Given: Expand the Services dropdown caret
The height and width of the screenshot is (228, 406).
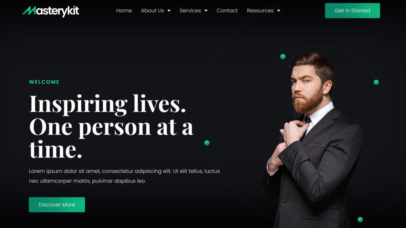Looking at the screenshot, I should (206, 11).
